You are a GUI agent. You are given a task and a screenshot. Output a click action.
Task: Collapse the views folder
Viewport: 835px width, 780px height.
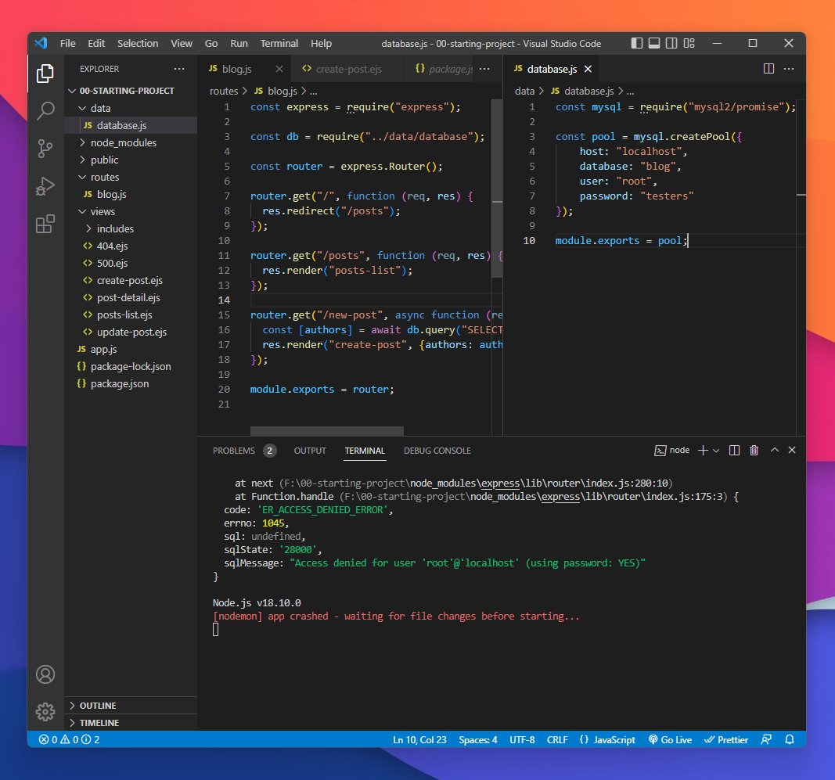point(131,211)
